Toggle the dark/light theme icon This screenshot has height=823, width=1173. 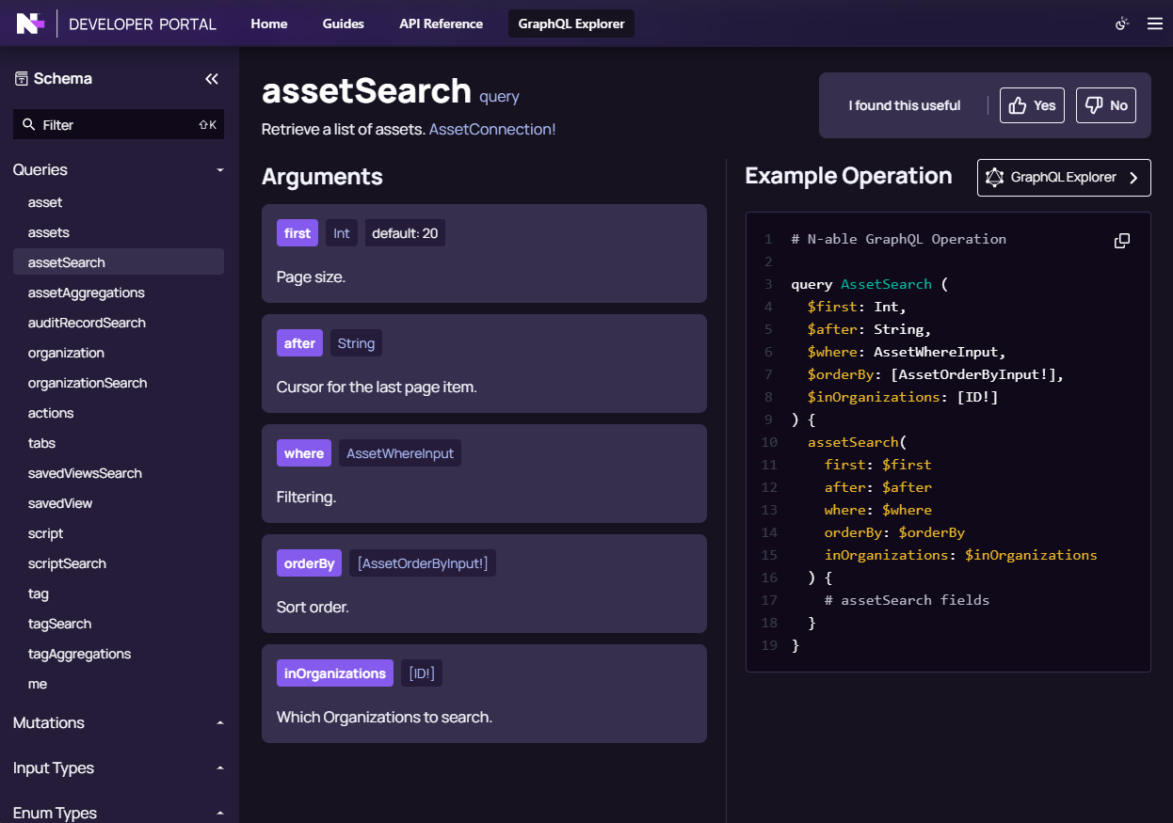point(1121,24)
